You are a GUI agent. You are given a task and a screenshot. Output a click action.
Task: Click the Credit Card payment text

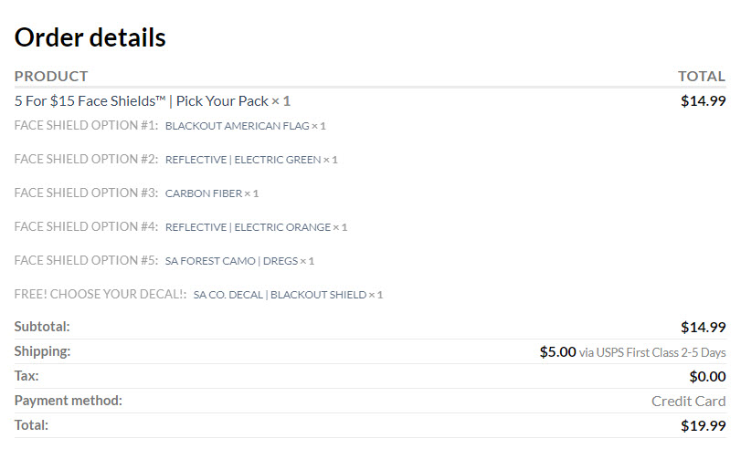688,401
